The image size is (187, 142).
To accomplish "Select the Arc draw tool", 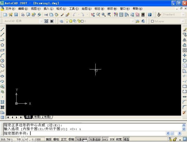I will (x=2, y=55).
